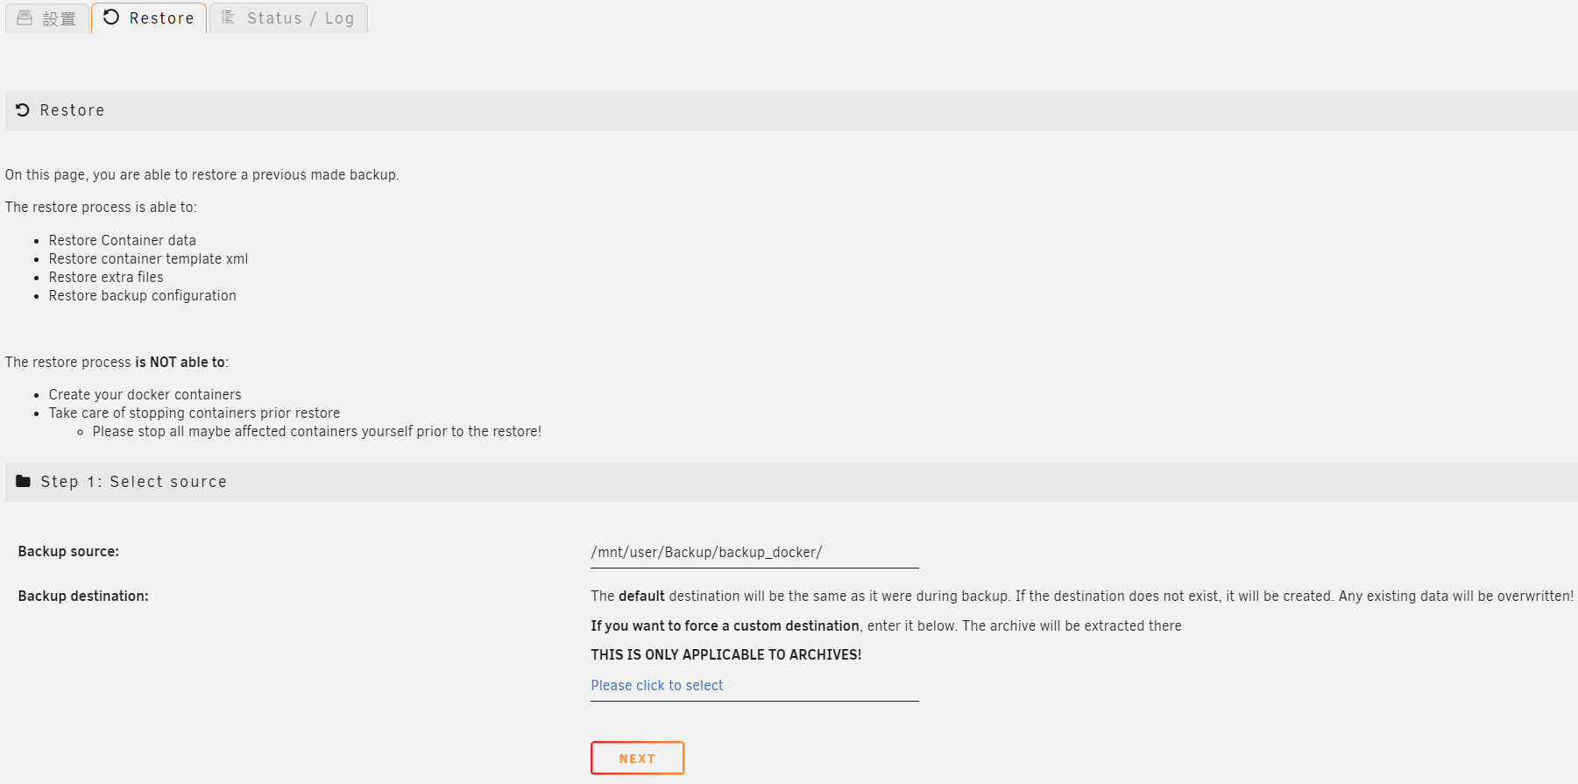
Task: Switch to the Status / Log tab
Action: [288, 18]
